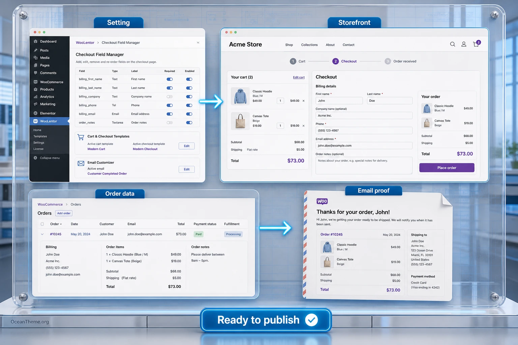Select Collections in Acme Store navigation
Image resolution: width=518 pixels, height=345 pixels.
(x=309, y=45)
